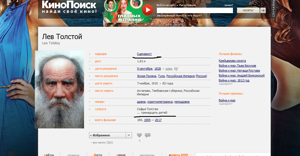Click the search input field
Image resolution: width=300 pixels, height=156 pixels.
(195, 10)
